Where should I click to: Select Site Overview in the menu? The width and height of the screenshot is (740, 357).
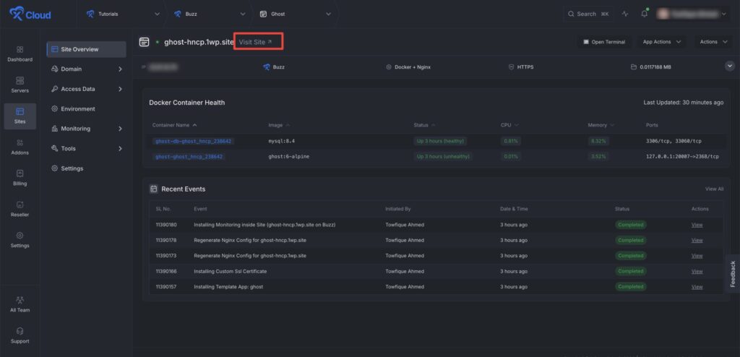(87, 49)
